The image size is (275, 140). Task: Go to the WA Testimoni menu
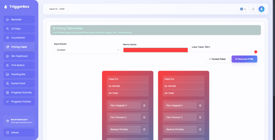click(19, 56)
